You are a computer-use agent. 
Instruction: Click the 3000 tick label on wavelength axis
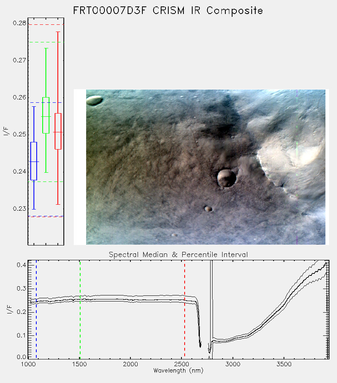coord(233,364)
